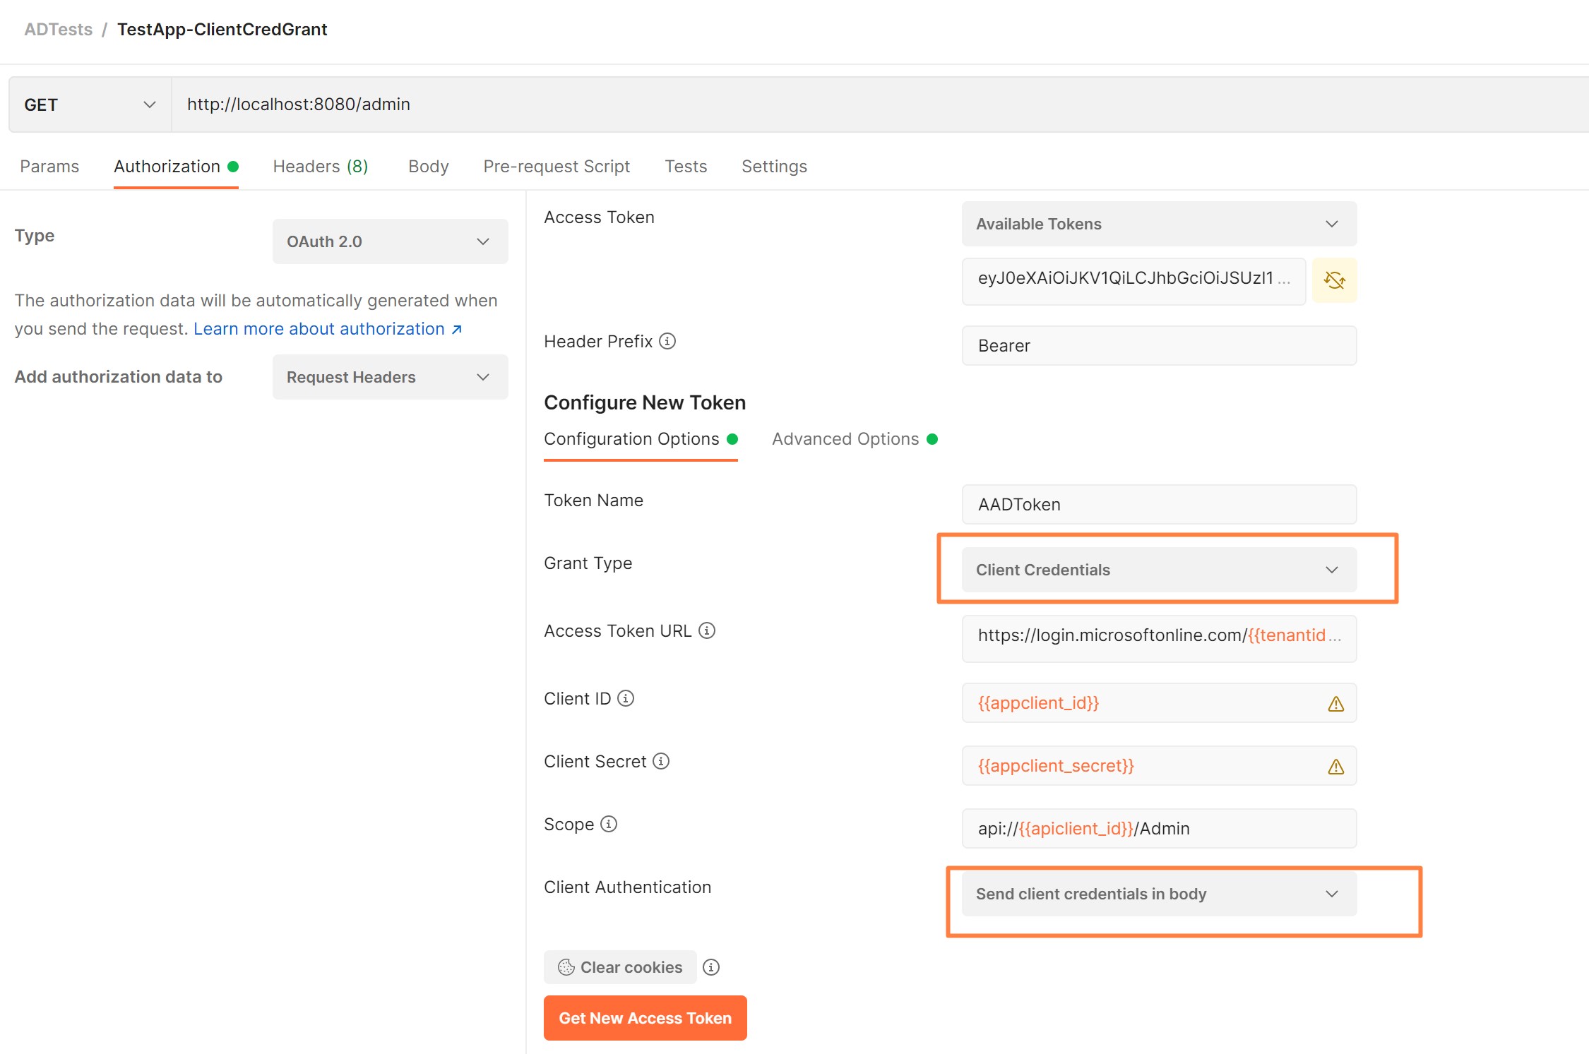Image resolution: width=1589 pixels, height=1054 pixels.
Task: Click the Clear cookies button
Action: pyautogui.click(x=620, y=967)
